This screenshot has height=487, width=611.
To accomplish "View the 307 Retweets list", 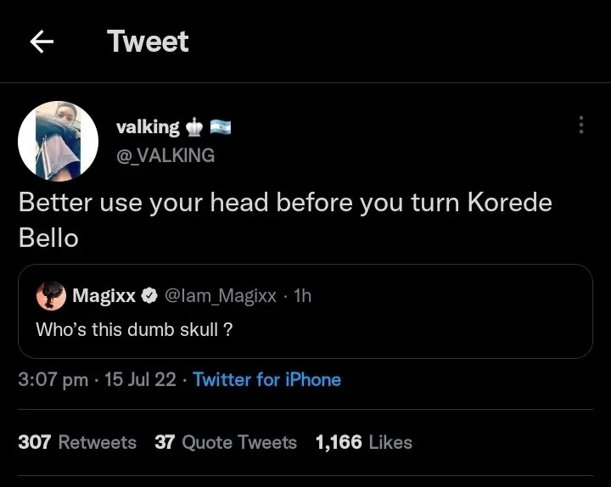I will click(76, 442).
